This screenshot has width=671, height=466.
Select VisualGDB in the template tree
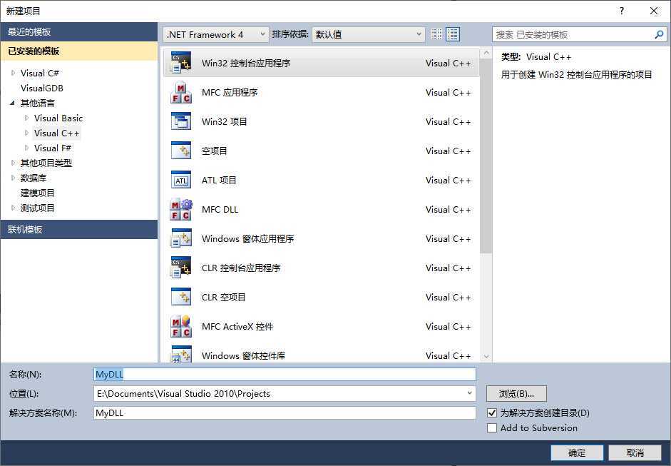click(x=42, y=88)
